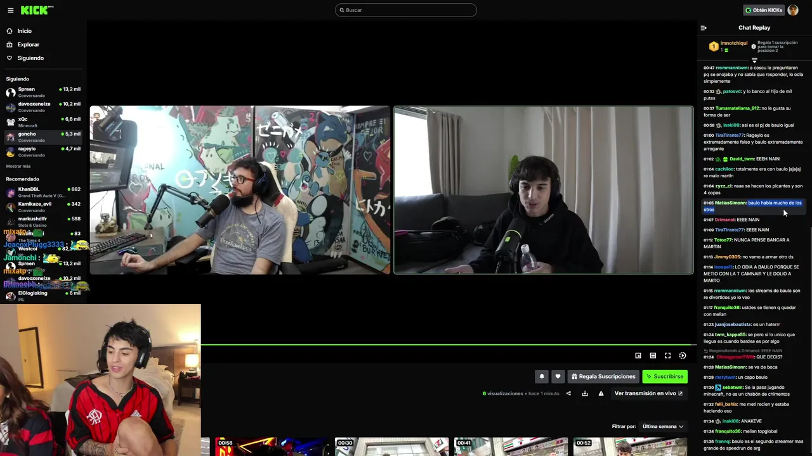Click sebatwm message about minecraft

753,390
